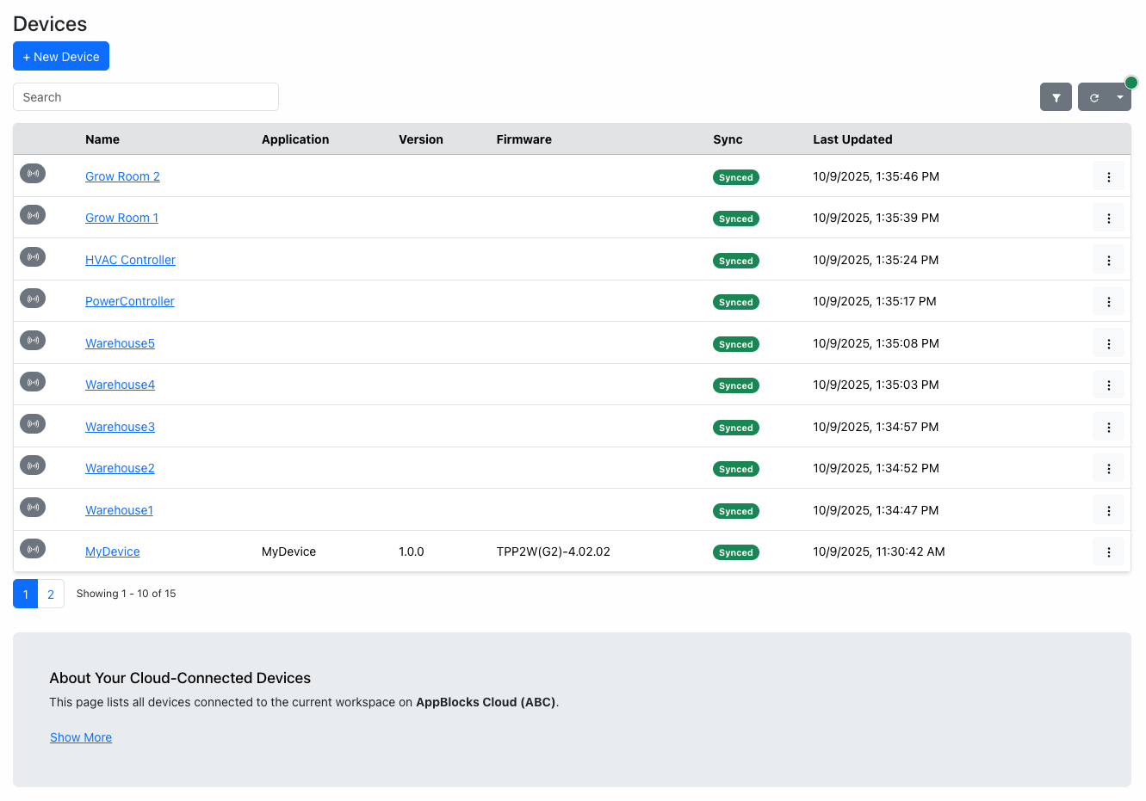
Task: Click the device status icon for Grow Room 2
Action: tap(33, 174)
